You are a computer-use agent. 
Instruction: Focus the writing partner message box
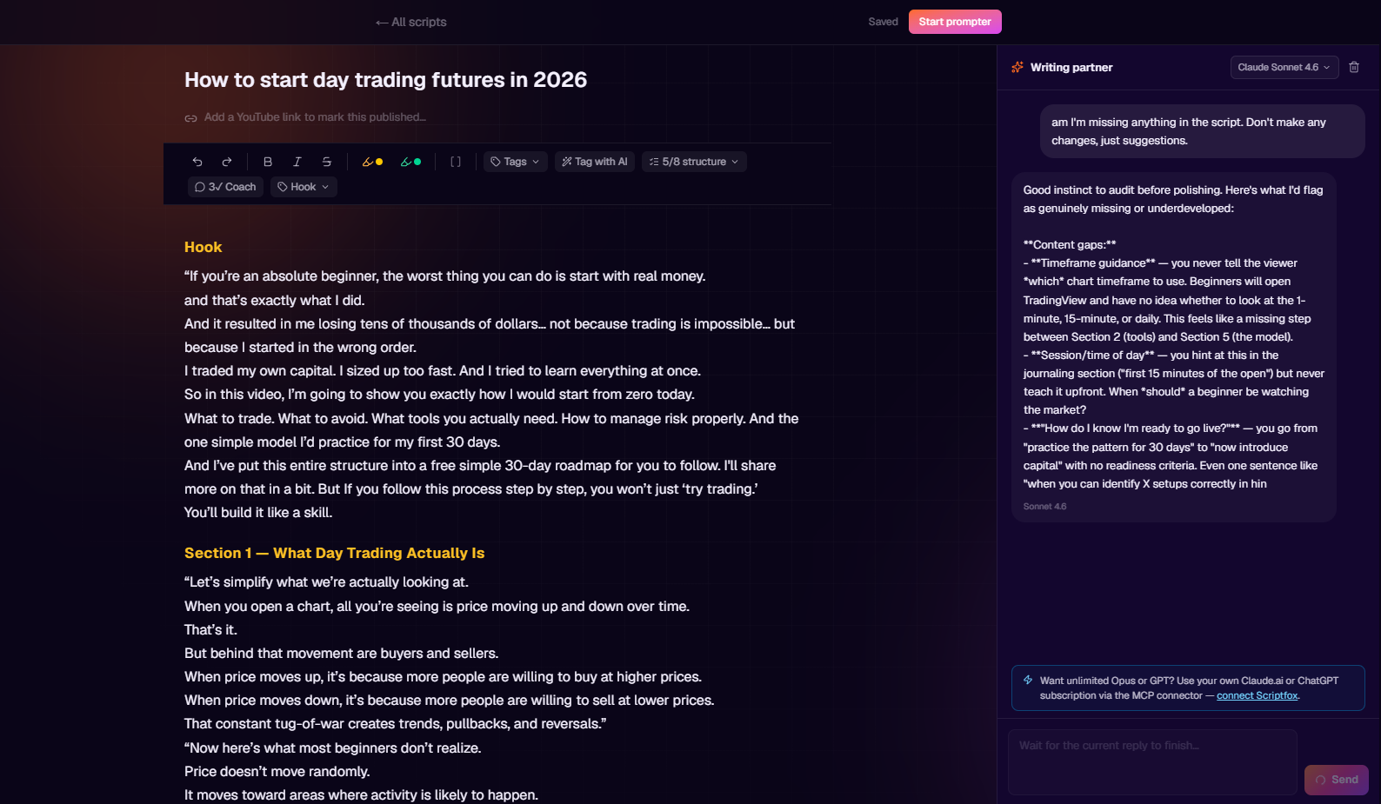pyautogui.click(x=1152, y=762)
